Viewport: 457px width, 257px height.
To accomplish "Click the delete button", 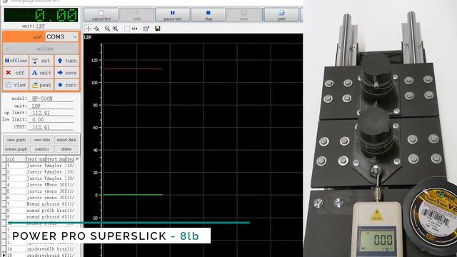I will pyautogui.click(x=66, y=149).
